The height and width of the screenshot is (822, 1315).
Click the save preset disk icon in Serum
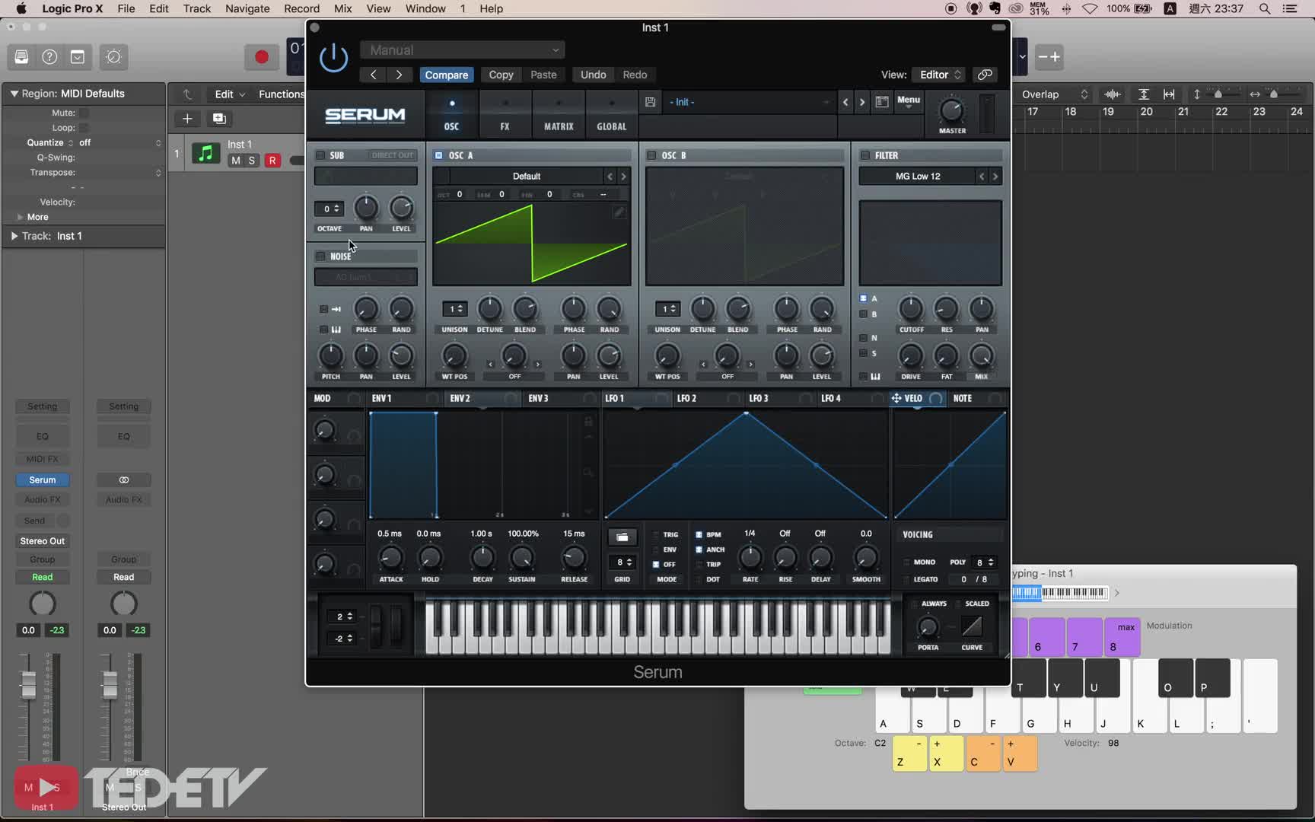click(650, 102)
